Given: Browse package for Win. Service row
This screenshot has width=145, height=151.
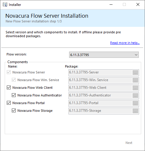Looking at the screenshot, I should click(x=135, y=80).
